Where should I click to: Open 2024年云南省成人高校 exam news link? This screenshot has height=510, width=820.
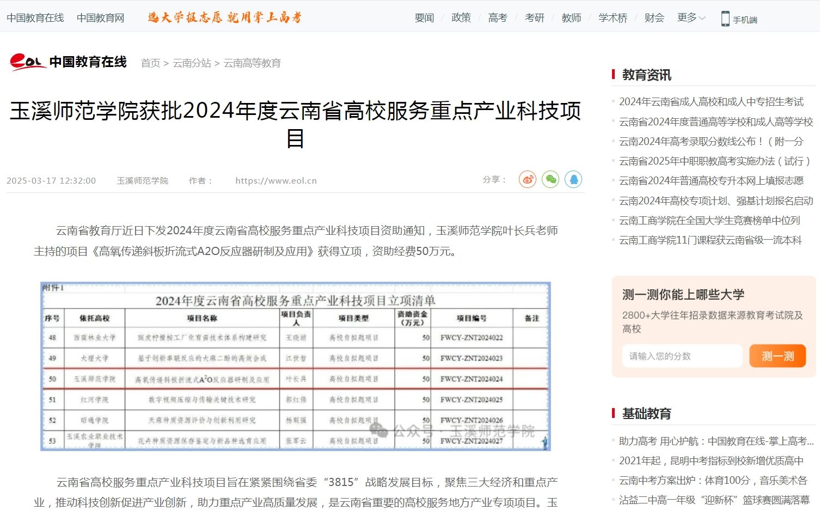click(x=711, y=102)
